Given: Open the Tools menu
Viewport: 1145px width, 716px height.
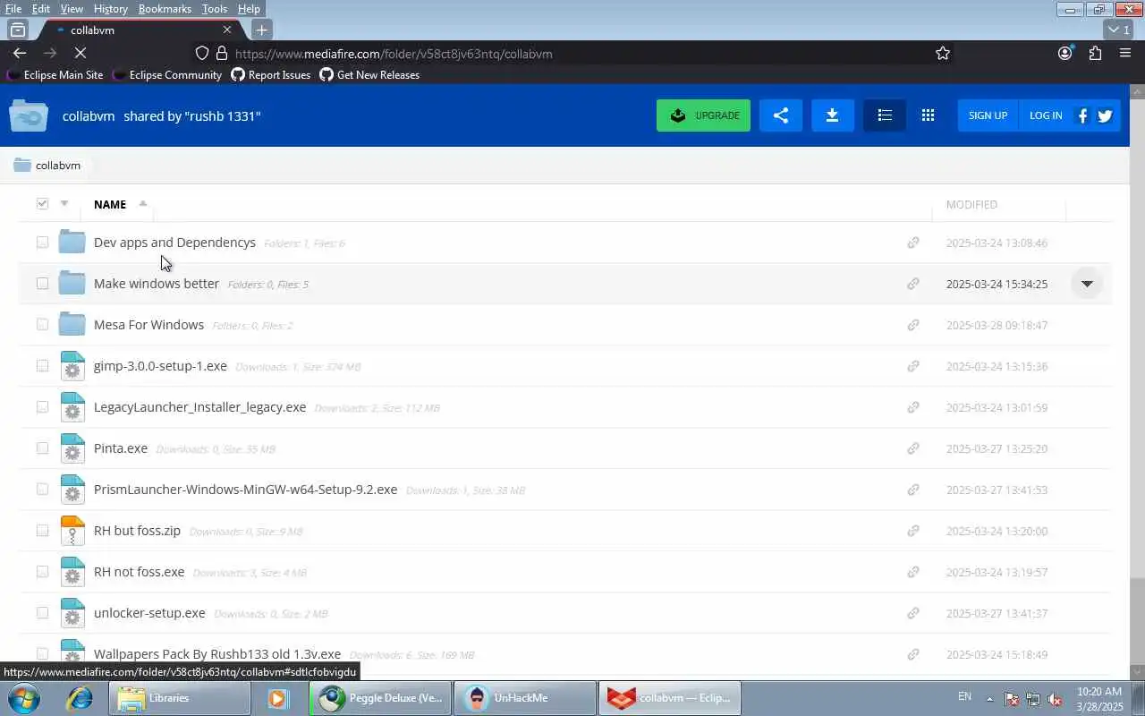Looking at the screenshot, I should [x=215, y=8].
